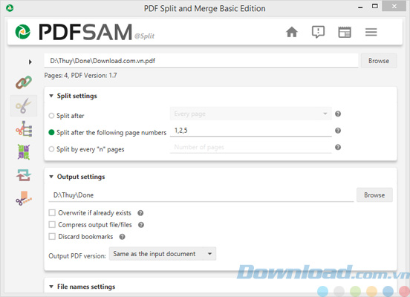410x297 pixels.
Task: Open the Split by bookmarks module
Action: [24, 128]
